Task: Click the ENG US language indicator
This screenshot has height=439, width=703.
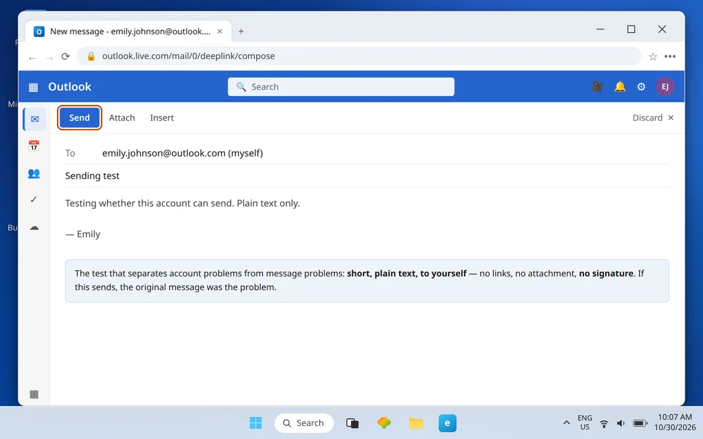Action: coord(585,423)
